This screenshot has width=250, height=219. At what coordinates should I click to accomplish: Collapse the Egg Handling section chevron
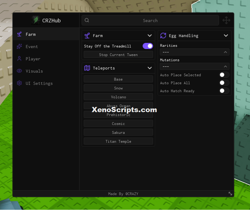tap(226, 36)
